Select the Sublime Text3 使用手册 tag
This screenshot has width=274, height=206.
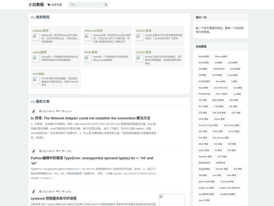(x=229, y=188)
